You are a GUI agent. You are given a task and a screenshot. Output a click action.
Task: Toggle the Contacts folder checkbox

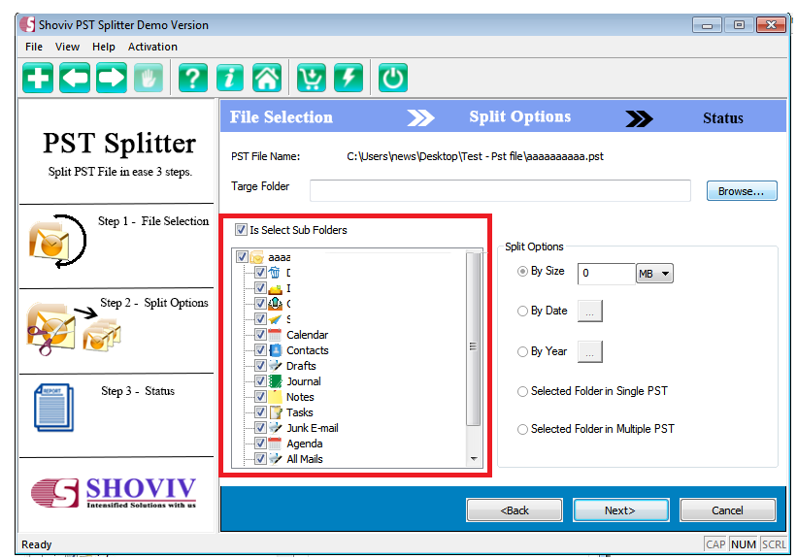pos(259,350)
